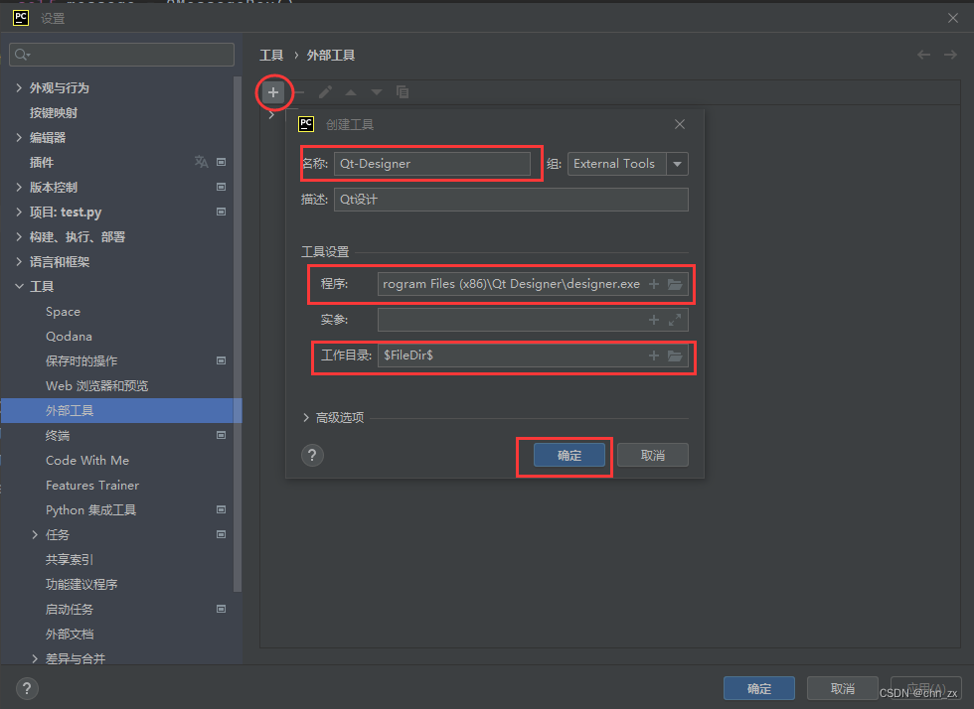Click the move up arrow icon
Screen dimensions: 974x709
coord(351,92)
